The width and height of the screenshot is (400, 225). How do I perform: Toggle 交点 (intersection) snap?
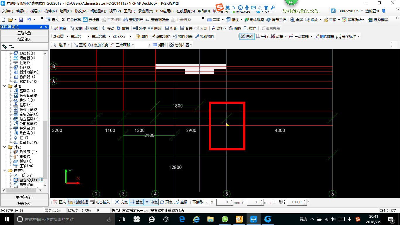tap(121, 202)
